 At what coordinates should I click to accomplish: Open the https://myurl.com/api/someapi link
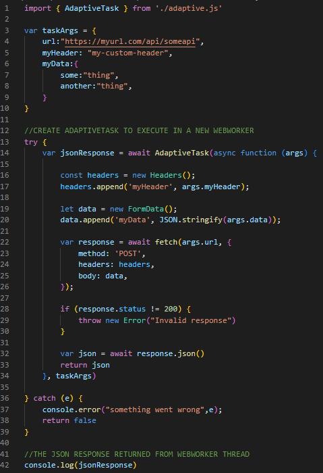click(x=130, y=42)
